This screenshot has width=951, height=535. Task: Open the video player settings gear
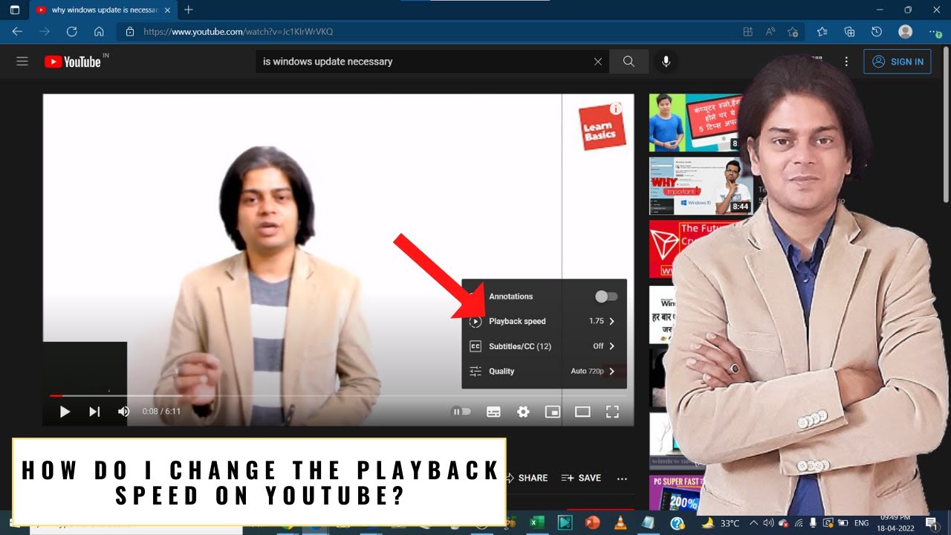[523, 412]
